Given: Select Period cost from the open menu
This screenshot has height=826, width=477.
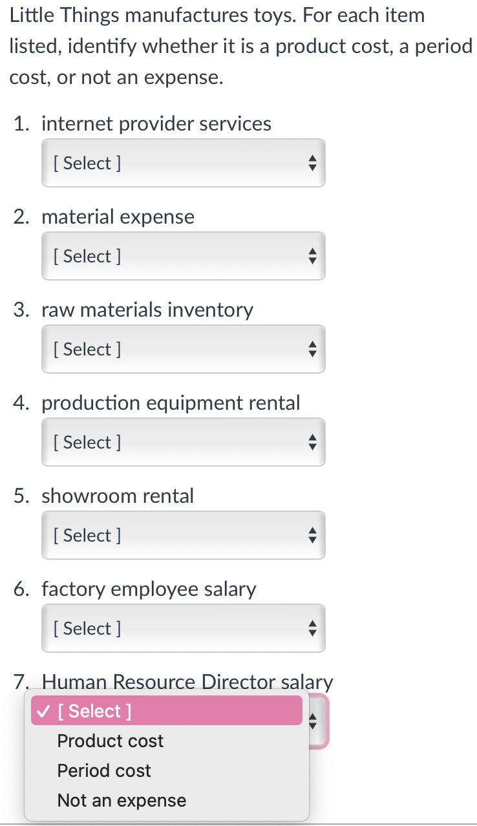Looking at the screenshot, I should [103, 770].
